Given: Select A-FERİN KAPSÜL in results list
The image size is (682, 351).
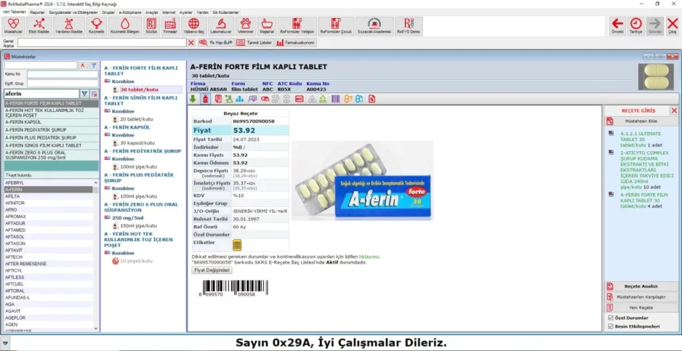Looking at the screenshot, I should point(52,123).
